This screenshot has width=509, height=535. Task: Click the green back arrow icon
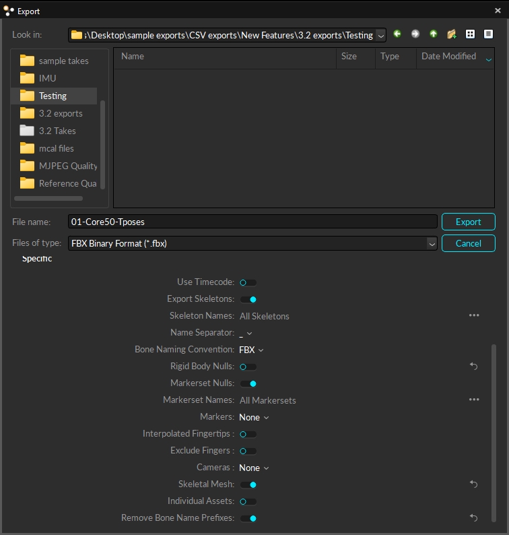point(397,34)
